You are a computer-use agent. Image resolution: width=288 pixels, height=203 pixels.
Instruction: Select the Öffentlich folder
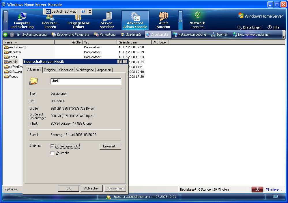[13, 67]
